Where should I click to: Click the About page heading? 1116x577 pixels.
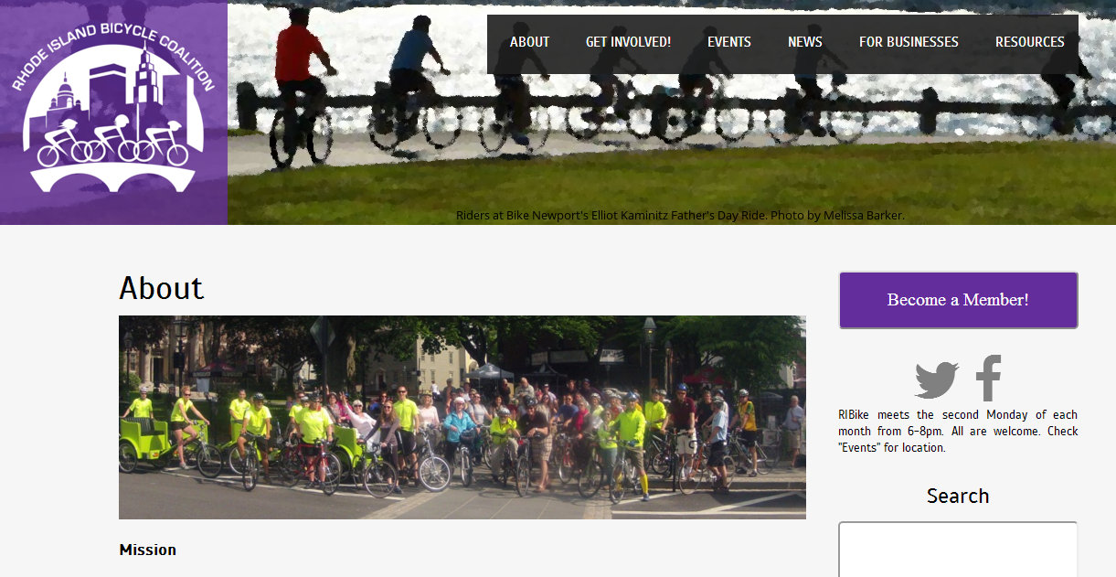tap(161, 288)
